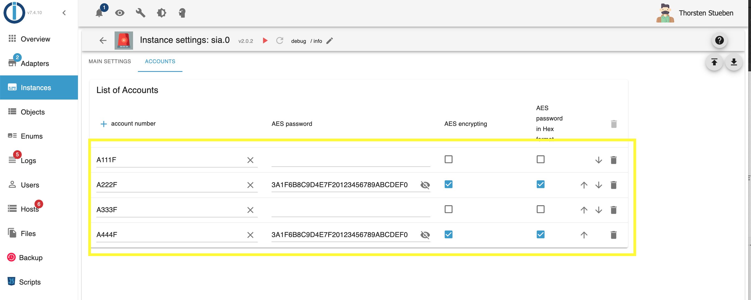Start the sia.0 instance with the play button
Viewport: 751px width, 300px height.
[265, 40]
